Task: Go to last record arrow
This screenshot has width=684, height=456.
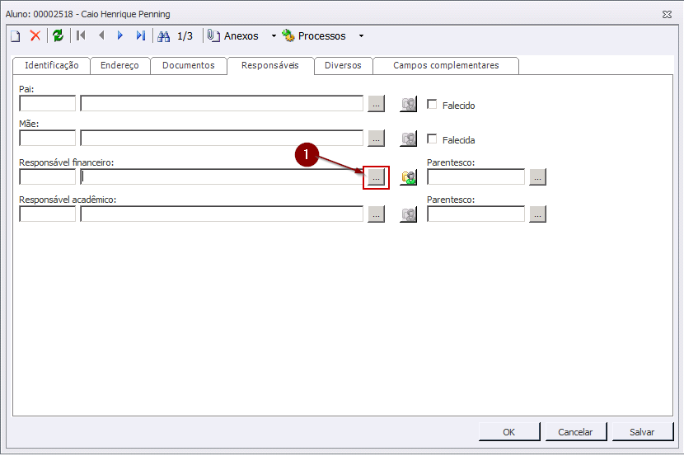Action: (141, 36)
